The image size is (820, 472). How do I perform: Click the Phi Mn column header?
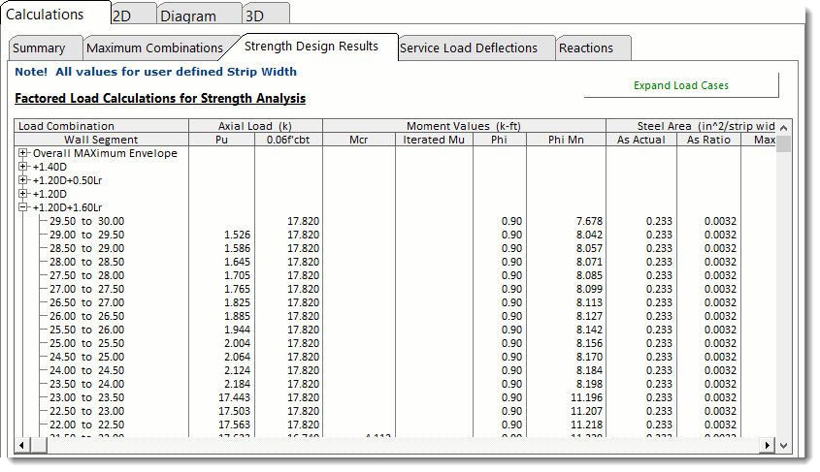coord(565,141)
